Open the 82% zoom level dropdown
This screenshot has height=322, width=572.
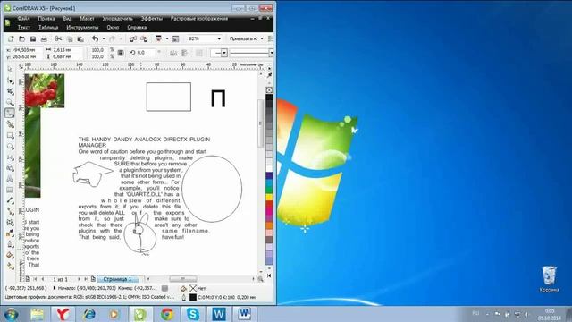tap(219, 38)
